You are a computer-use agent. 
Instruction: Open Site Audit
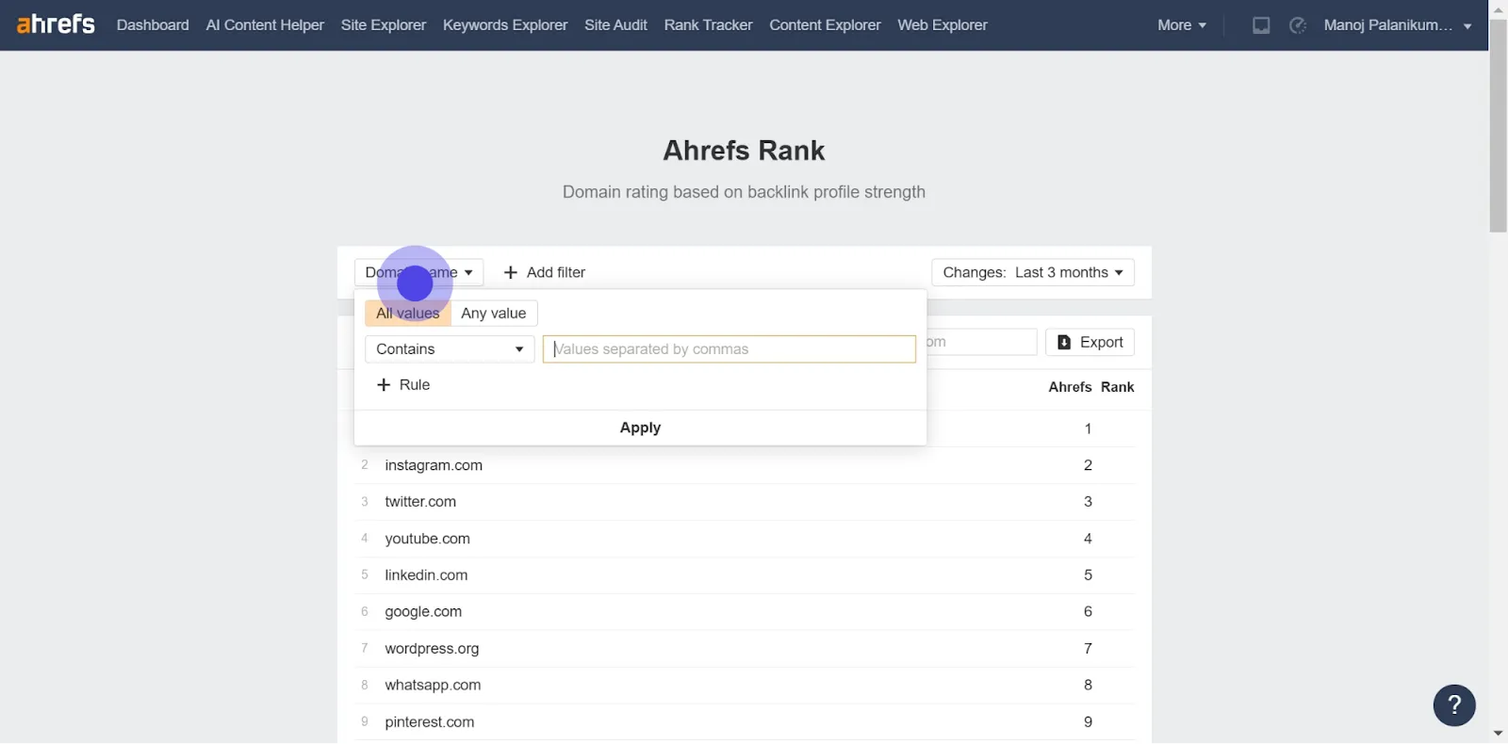[615, 25]
